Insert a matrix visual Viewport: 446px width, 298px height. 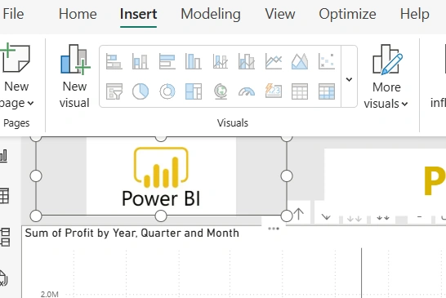click(x=327, y=91)
